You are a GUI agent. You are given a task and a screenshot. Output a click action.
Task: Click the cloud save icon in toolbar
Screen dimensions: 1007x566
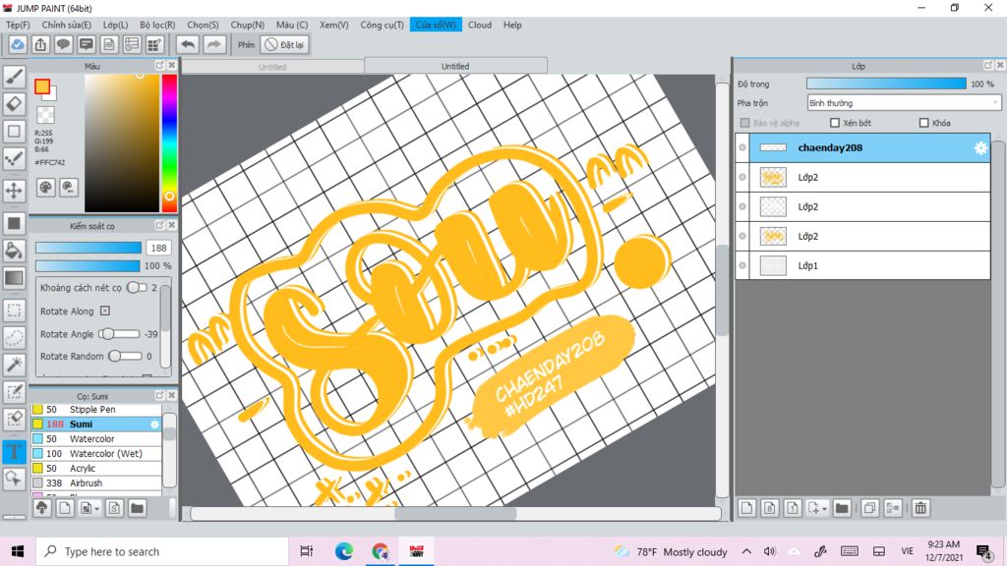tap(18, 44)
